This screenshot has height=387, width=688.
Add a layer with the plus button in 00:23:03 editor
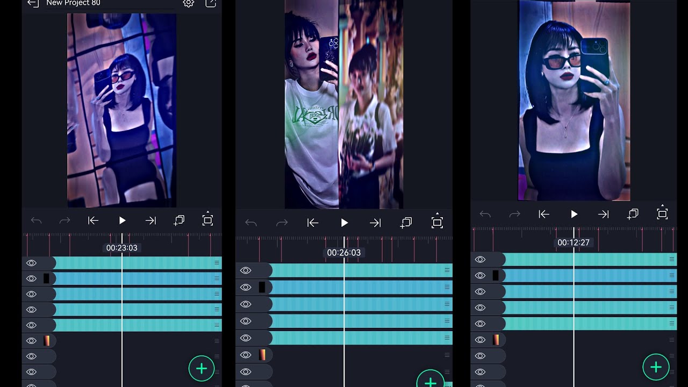(202, 368)
